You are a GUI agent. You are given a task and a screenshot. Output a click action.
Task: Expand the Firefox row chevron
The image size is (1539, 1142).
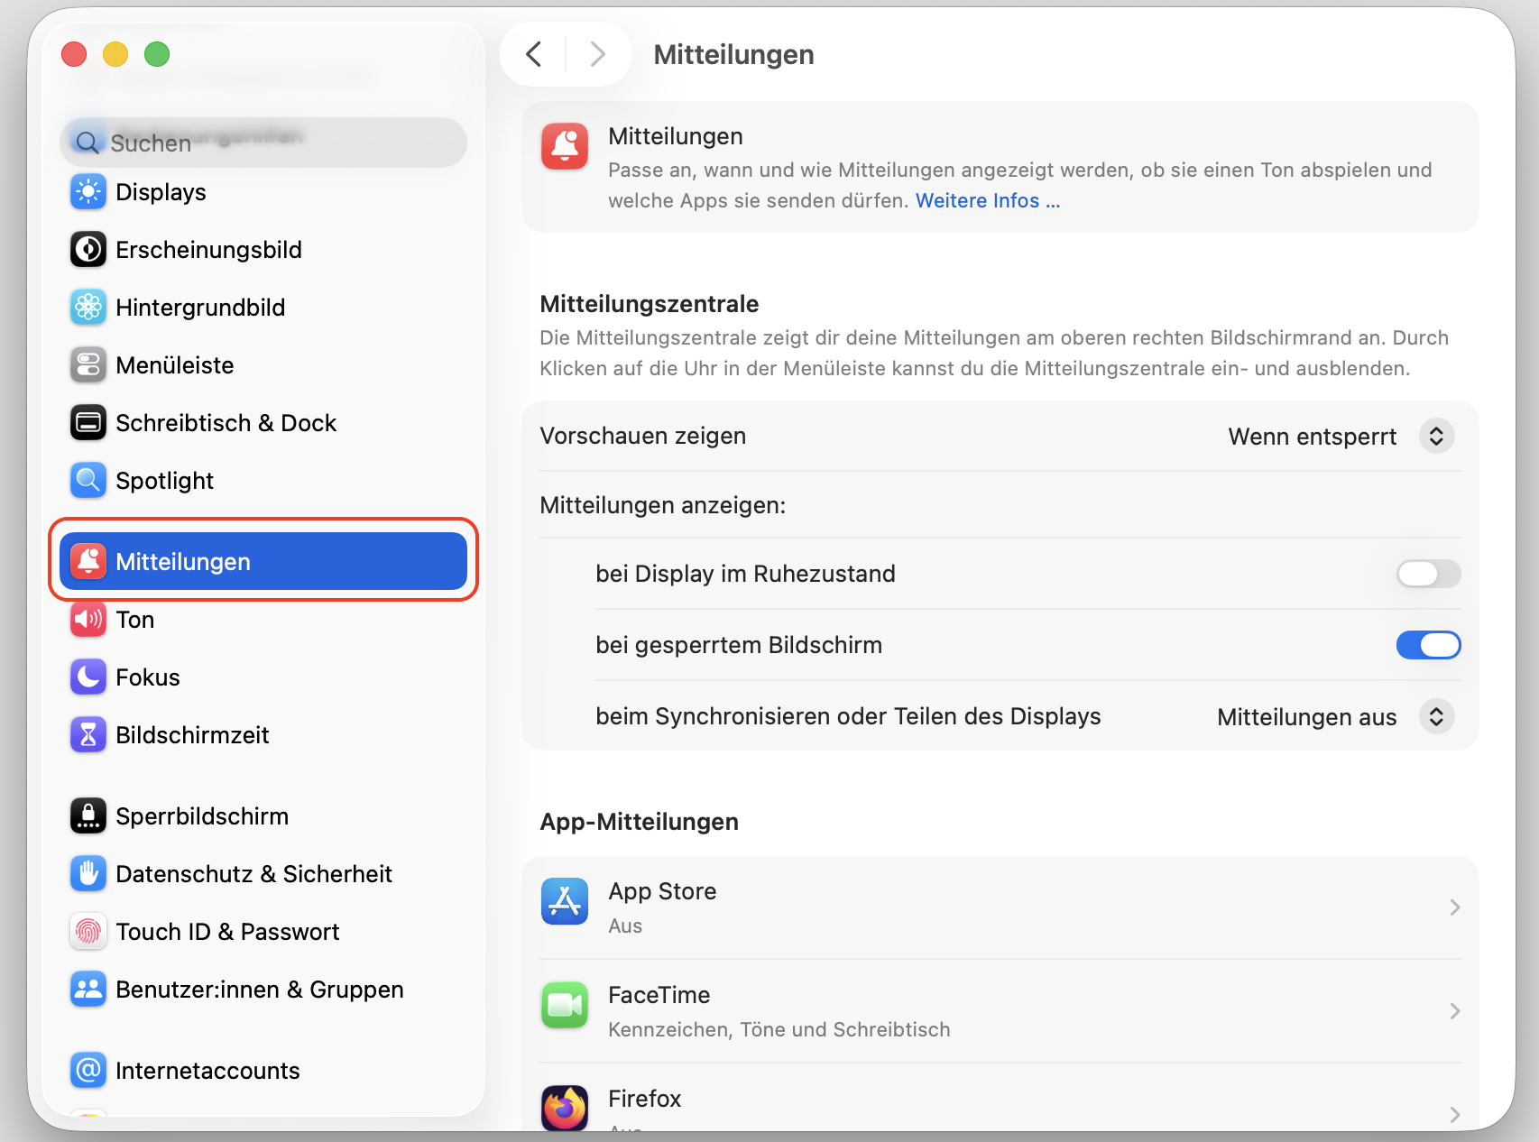point(1454,1115)
